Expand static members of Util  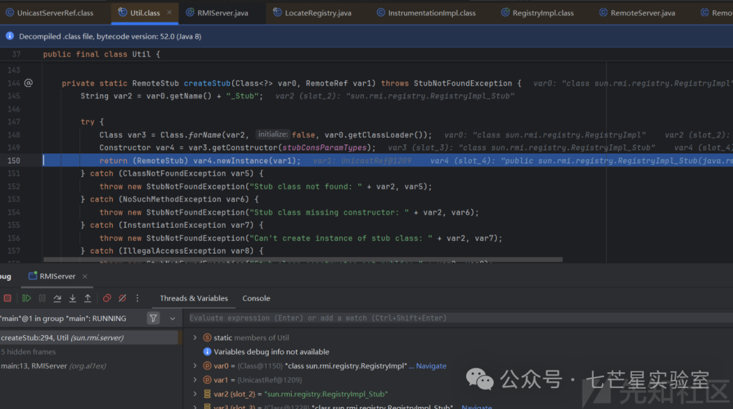(x=195, y=338)
